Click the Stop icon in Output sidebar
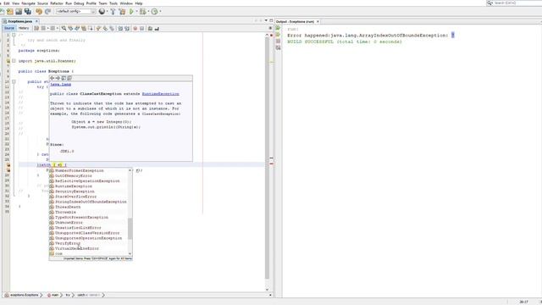 pos(278,42)
